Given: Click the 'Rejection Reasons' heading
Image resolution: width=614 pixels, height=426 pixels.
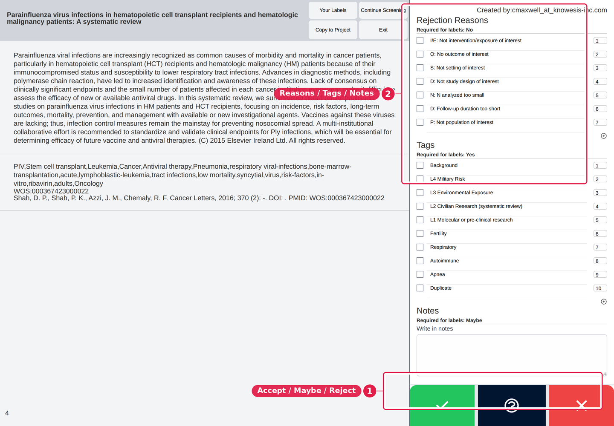Looking at the screenshot, I should point(452,20).
